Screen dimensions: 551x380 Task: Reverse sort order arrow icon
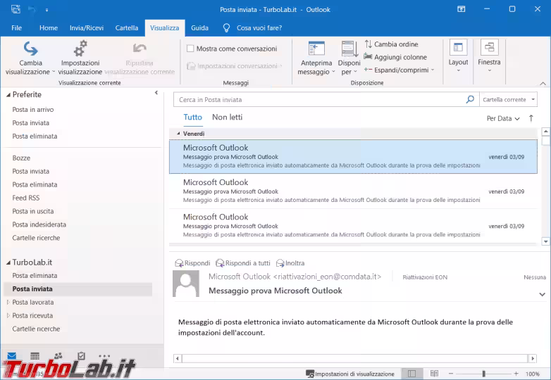(531, 118)
